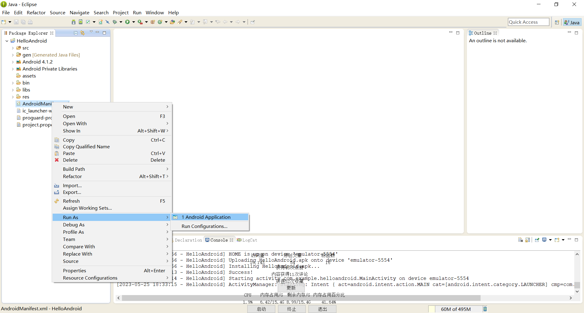Screen dimensions: 584x313
Task: Click the Debug bug toolbar icon
Action: 115,22
